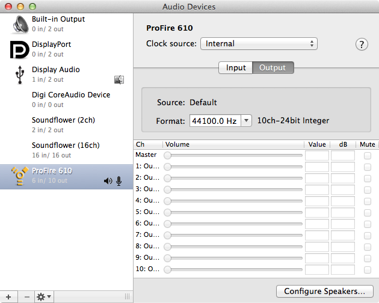Screen dimensions: 379x303
Task: Open the Clock source Internal dropdown
Action: click(x=259, y=44)
